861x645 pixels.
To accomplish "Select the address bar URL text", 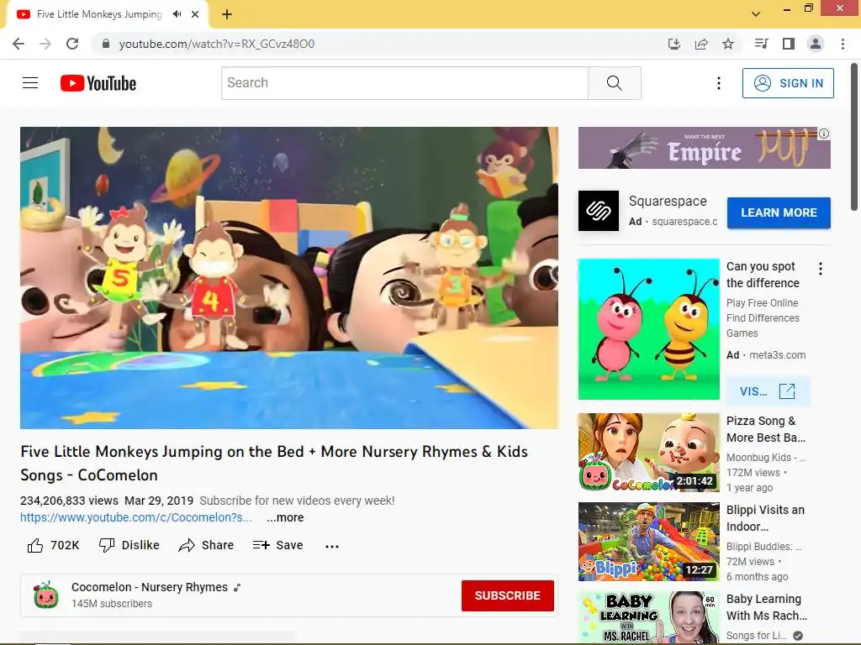I will pyautogui.click(x=217, y=44).
